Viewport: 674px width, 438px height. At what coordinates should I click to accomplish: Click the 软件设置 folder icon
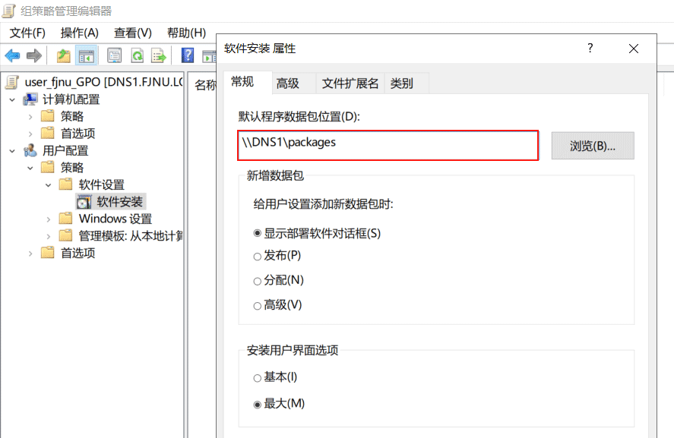[x=66, y=184]
